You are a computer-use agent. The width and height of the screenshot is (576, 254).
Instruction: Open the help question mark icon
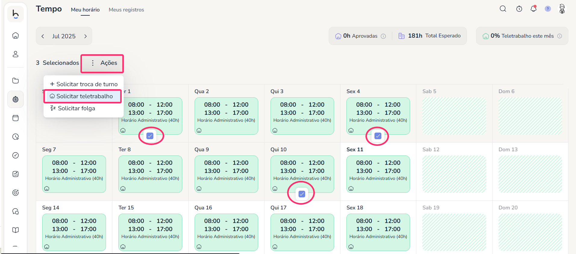coord(548,9)
